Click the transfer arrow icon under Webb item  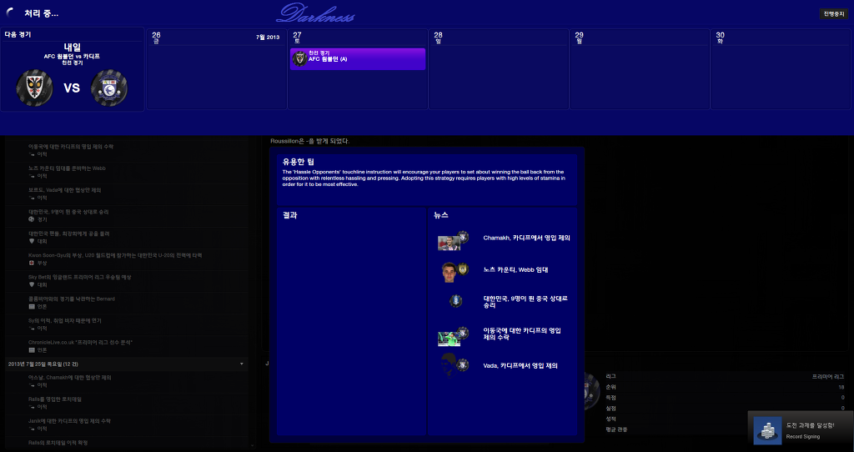(x=32, y=176)
